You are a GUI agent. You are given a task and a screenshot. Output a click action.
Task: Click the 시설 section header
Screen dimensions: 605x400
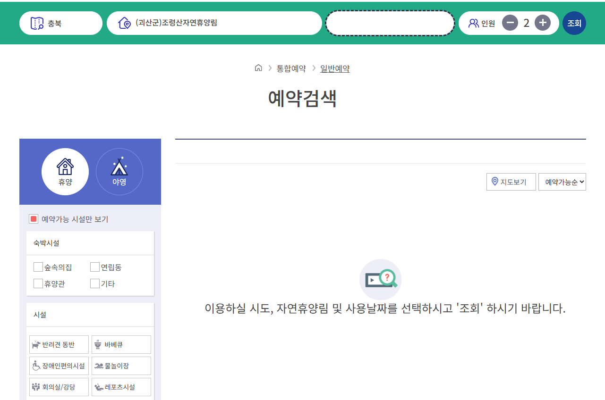tap(40, 315)
